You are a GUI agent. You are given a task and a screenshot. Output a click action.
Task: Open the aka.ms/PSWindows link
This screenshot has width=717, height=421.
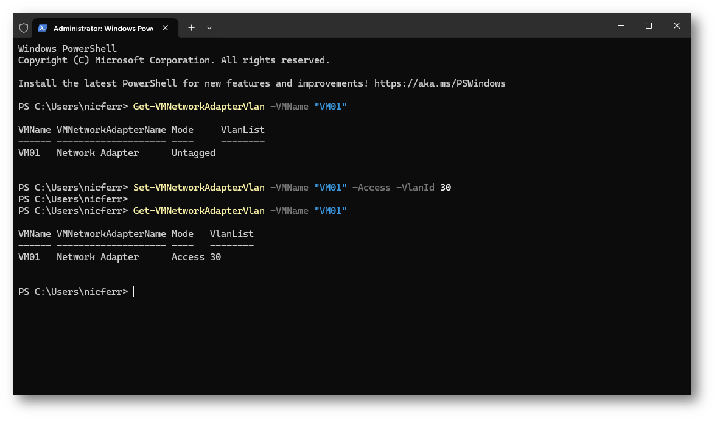coord(439,83)
